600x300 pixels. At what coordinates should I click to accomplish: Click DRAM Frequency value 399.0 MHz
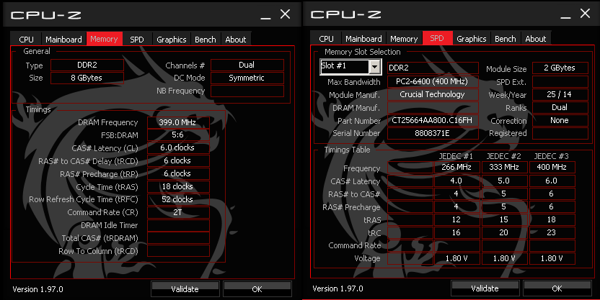(x=178, y=122)
